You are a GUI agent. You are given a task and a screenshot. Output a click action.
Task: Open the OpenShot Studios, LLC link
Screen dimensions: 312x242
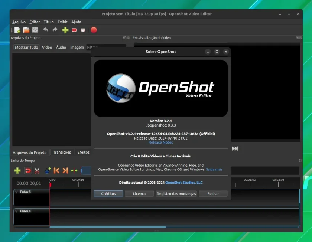tap(184, 183)
